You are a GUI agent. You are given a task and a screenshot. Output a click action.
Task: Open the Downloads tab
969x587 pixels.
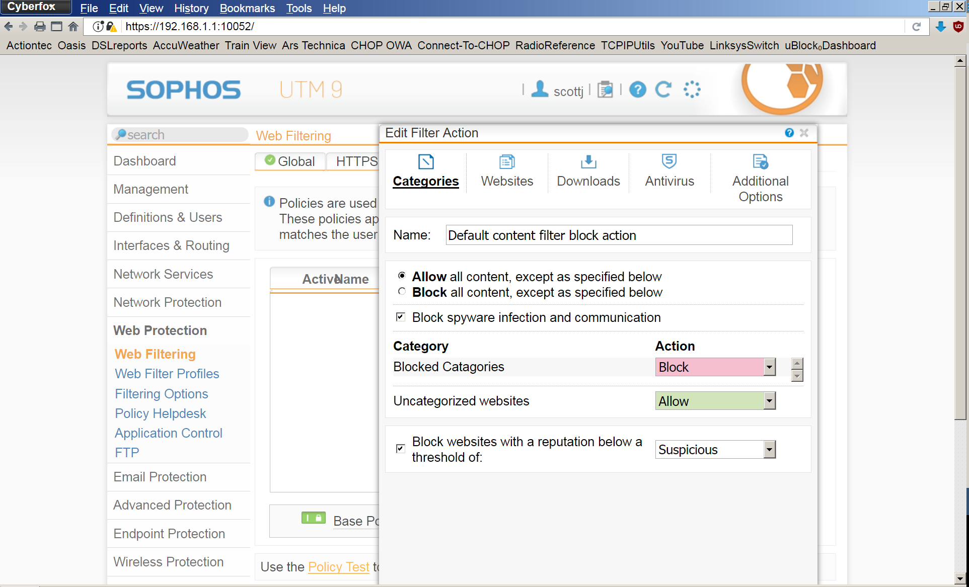pos(588,172)
